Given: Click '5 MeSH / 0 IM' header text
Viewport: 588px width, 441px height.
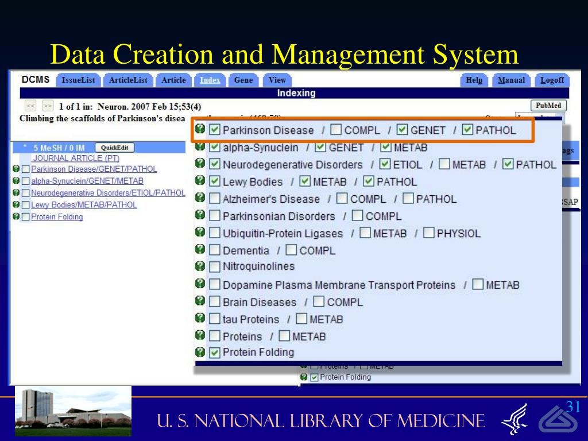Looking at the screenshot, I should 59,148.
